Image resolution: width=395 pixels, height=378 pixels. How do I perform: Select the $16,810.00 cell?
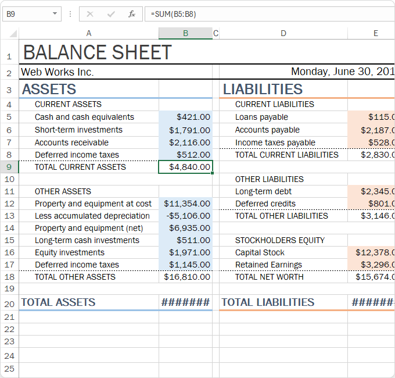[x=186, y=277]
